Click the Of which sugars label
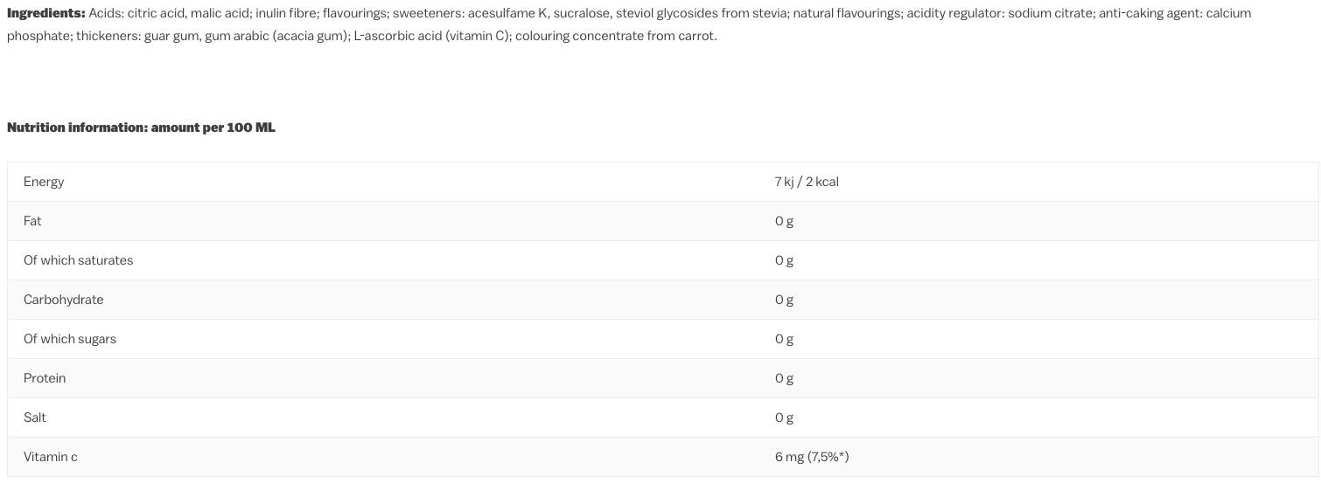The image size is (1321, 483). point(70,339)
